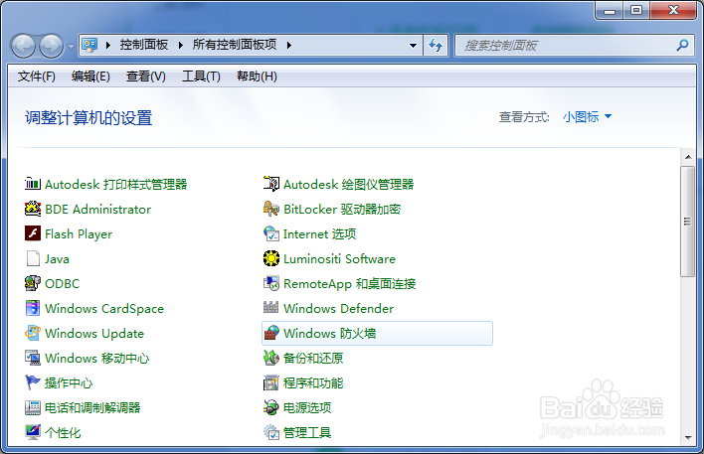Click the search magnifier icon
Screen dimensions: 704x454
(682, 45)
